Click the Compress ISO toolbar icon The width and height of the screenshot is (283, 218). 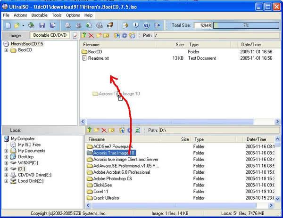(78, 25)
